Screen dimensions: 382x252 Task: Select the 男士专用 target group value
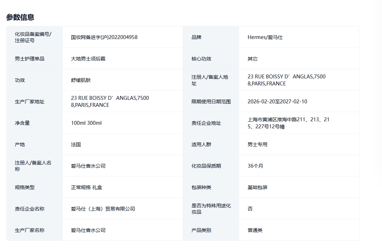point(257,144)
